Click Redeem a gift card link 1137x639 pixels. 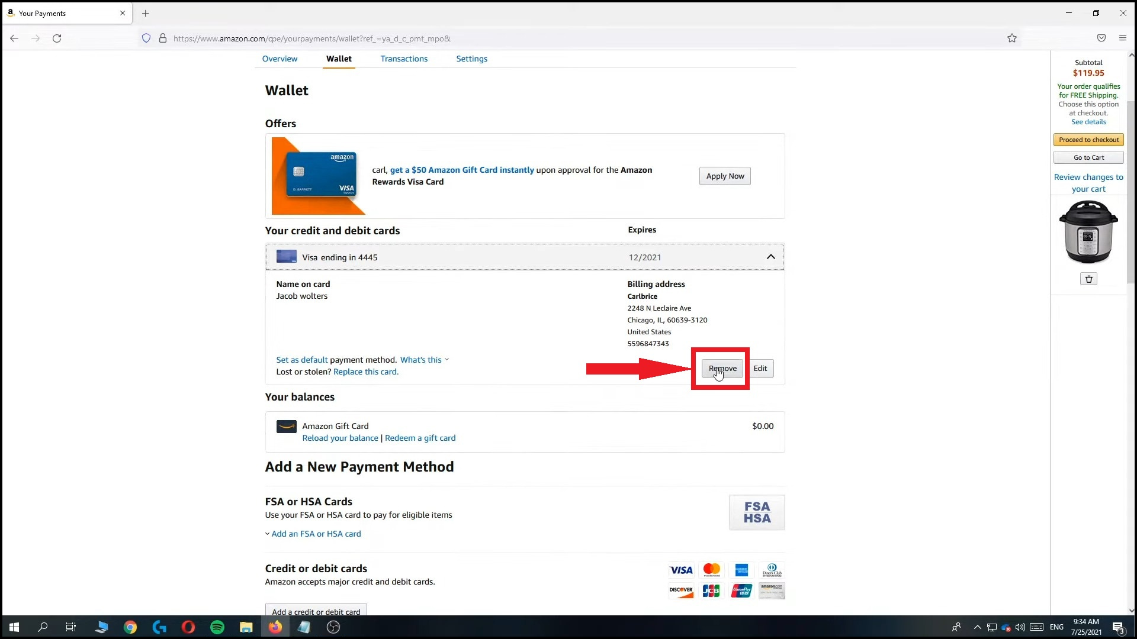(420, 438)
